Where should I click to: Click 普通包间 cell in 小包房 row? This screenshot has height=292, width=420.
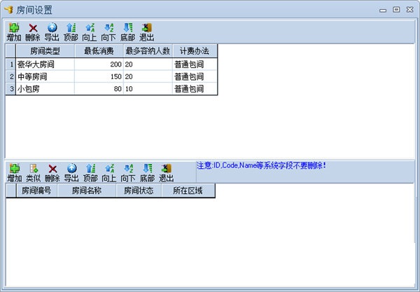click(x=195, y=89)
